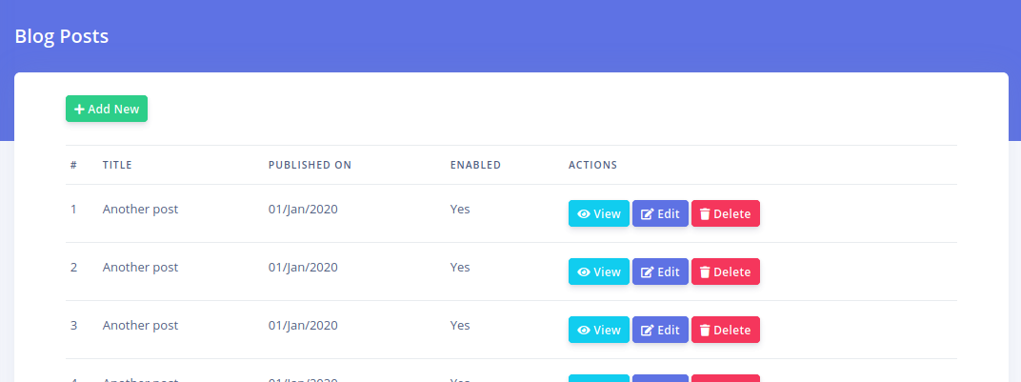
Task: Click the title text of post 2
Action: point(140,268)
